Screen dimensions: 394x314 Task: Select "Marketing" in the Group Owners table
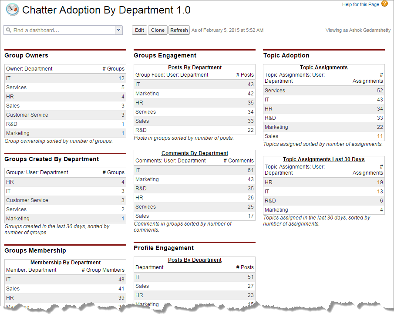coord(18,133)
